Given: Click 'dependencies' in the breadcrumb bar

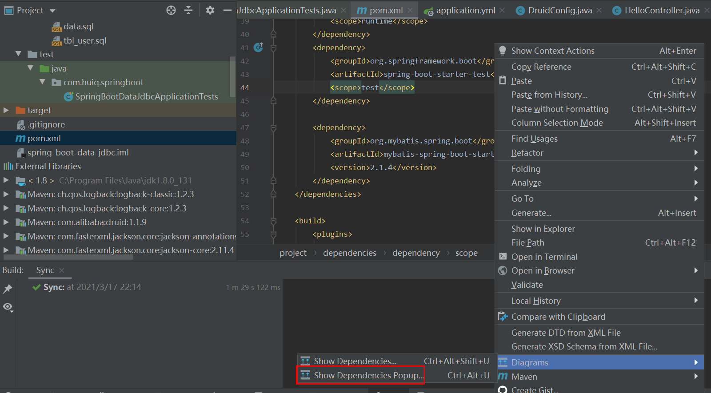Looking at the screenshot, I should [350, 253].
